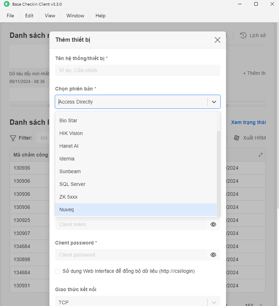Close the Thêm thiết bị dialog

tap(218, 40)
